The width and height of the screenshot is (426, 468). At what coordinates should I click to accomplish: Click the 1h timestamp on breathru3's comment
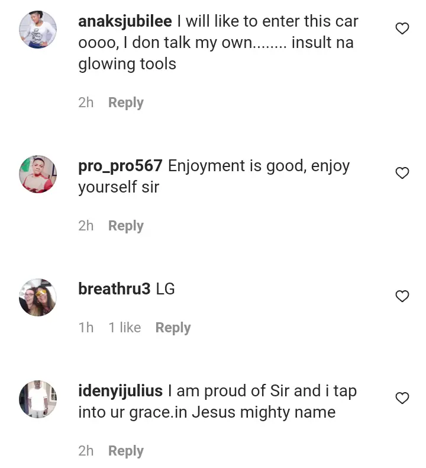coord(86,328)
